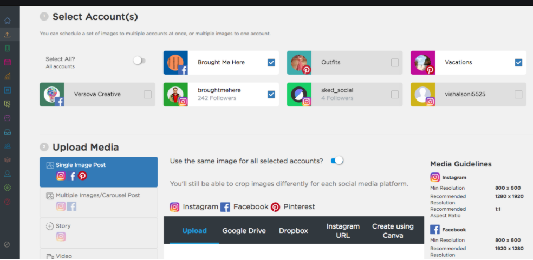Check the Versova Creative account checkbox
The width and height of the screenshot is (533, 260).
(x=147, y=95)
